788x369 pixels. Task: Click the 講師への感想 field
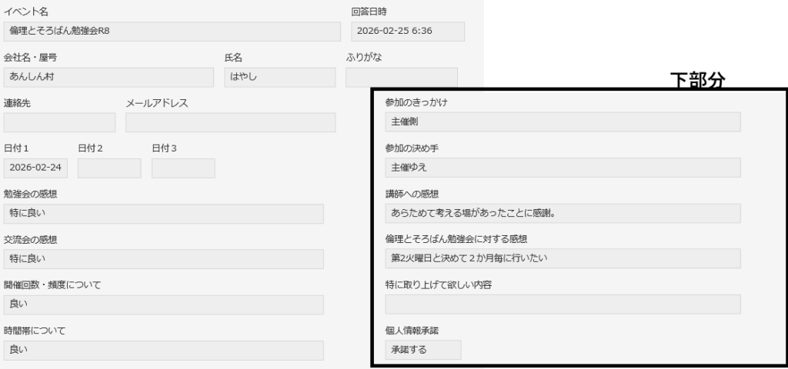(563, 213)
